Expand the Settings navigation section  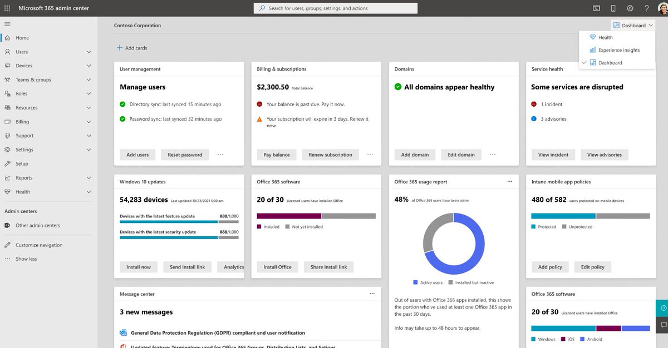[x=89, y=150]
